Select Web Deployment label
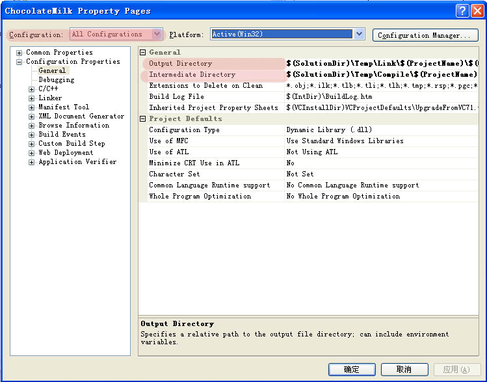This screenshot has width=487, height=382. tap(66, 152)
